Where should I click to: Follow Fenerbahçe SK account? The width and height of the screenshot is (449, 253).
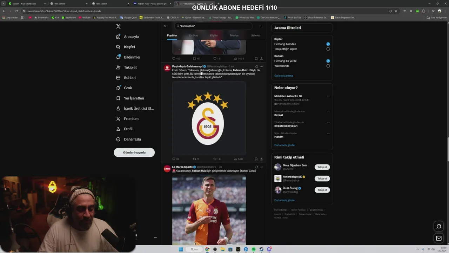pos(322,179)
